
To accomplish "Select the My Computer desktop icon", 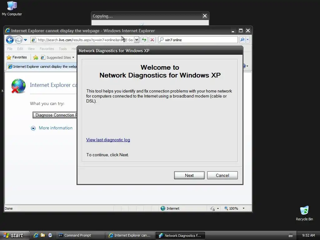I will (12, 8).
